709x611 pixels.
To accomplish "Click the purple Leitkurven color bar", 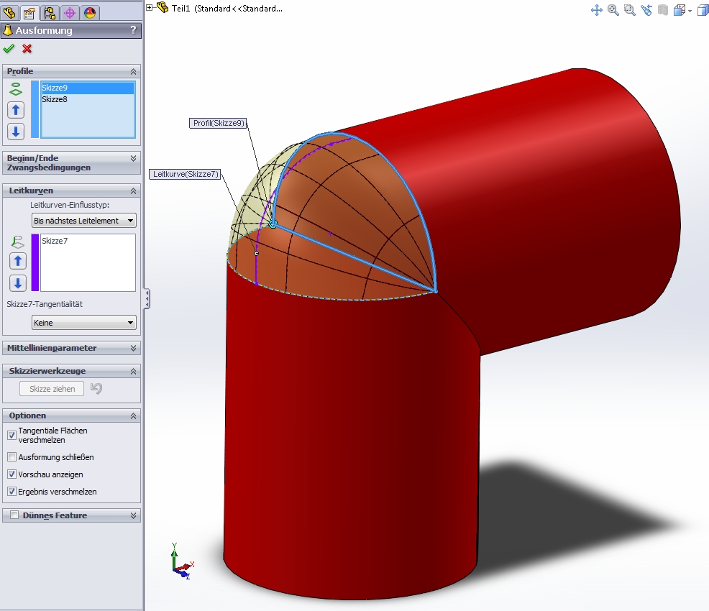I will pos(35,262).
